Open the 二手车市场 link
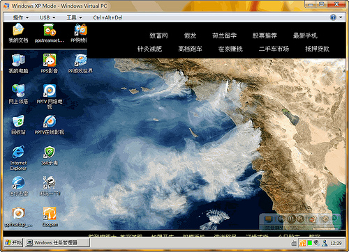This screenshot has width=349, height=252. click(274, 49)
